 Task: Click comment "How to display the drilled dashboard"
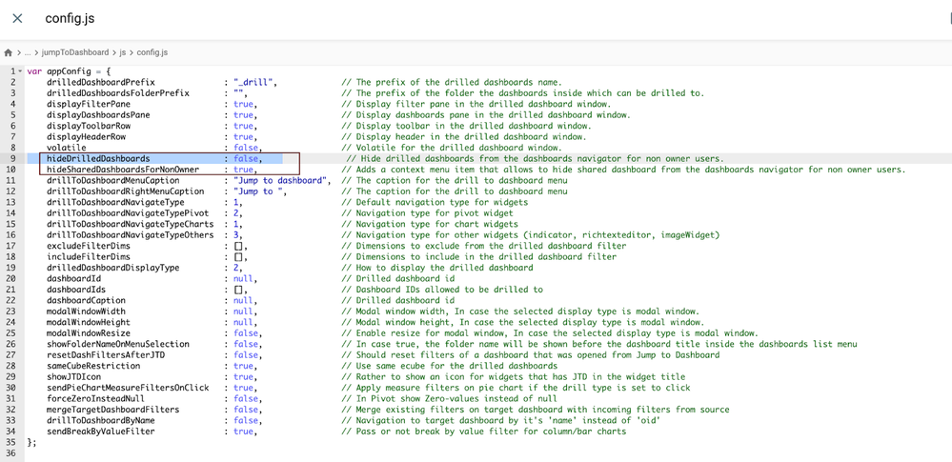[x=437, y=268]
